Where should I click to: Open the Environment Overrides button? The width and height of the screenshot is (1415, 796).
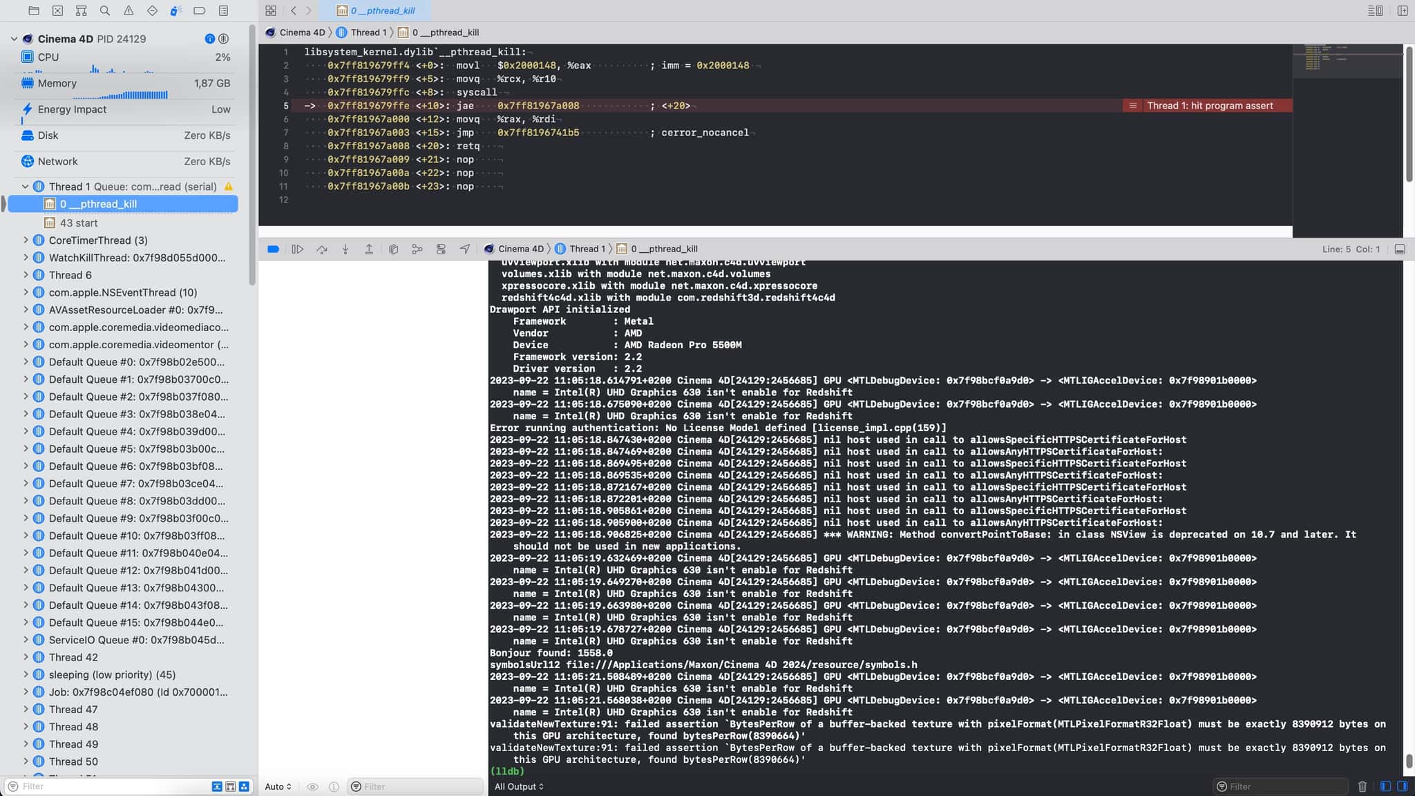coord(441,249)
